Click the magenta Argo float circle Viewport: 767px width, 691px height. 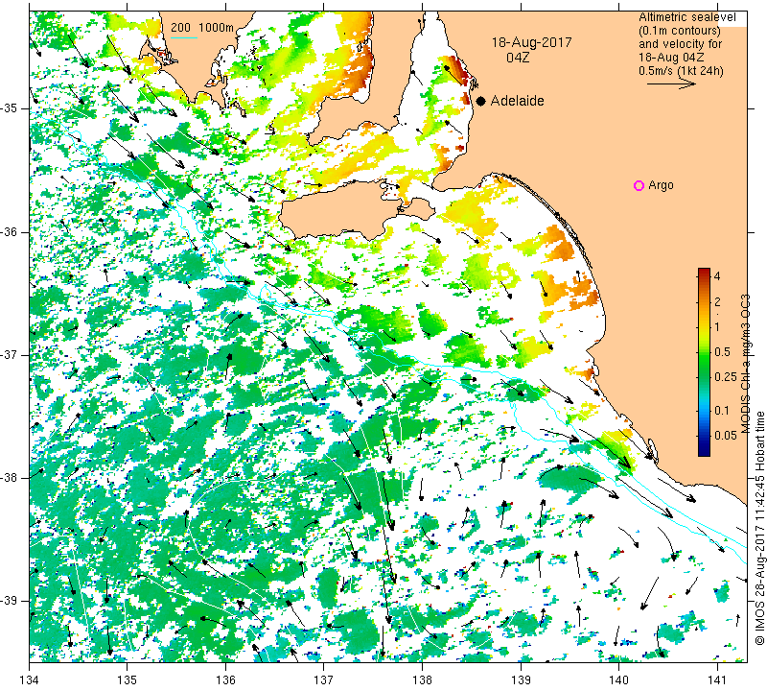point(639,185)
